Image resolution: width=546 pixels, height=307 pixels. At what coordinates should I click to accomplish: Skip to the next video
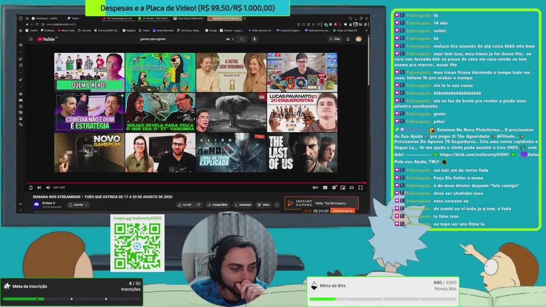[39, 188]
